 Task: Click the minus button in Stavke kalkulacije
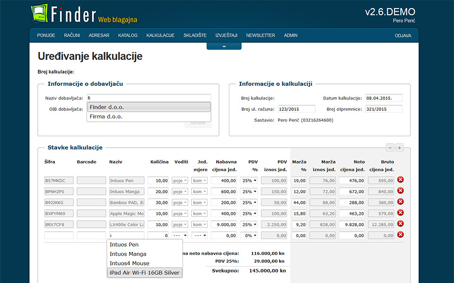pos(390,148)
